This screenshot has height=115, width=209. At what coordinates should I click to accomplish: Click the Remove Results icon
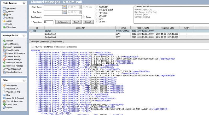click(x=4, y=56)
